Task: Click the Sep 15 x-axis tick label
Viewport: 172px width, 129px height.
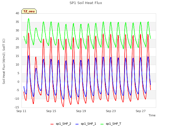Action: [x=51, y=111]
